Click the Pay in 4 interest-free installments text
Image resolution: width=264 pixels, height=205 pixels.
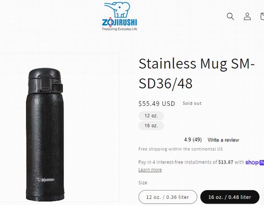[191, 162]
